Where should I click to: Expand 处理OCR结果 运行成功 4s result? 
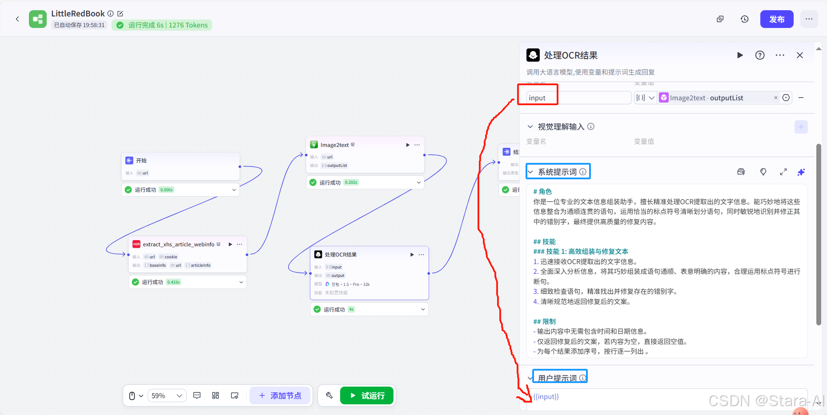pyautogui.click(x=423, y=309)
